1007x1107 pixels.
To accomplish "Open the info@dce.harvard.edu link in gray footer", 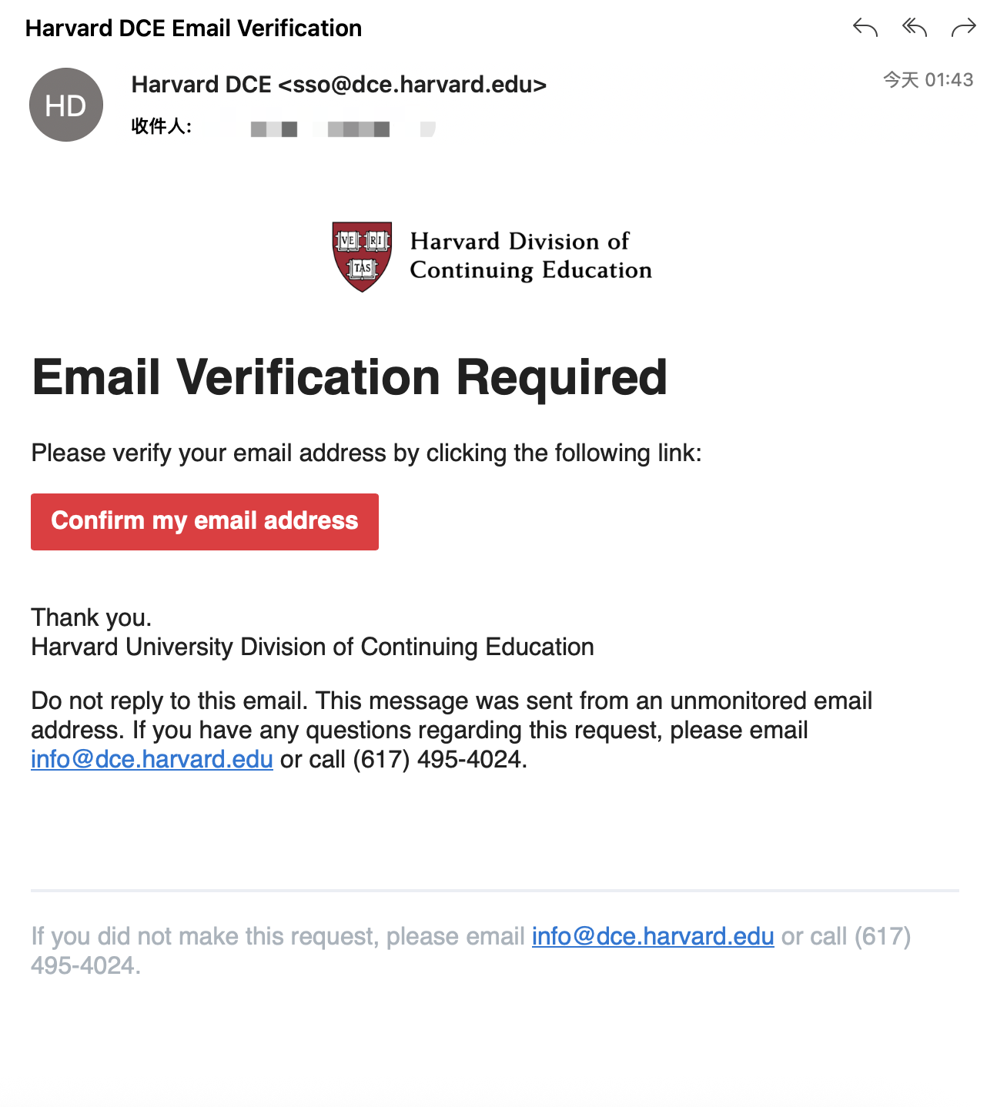I will 652,936.
